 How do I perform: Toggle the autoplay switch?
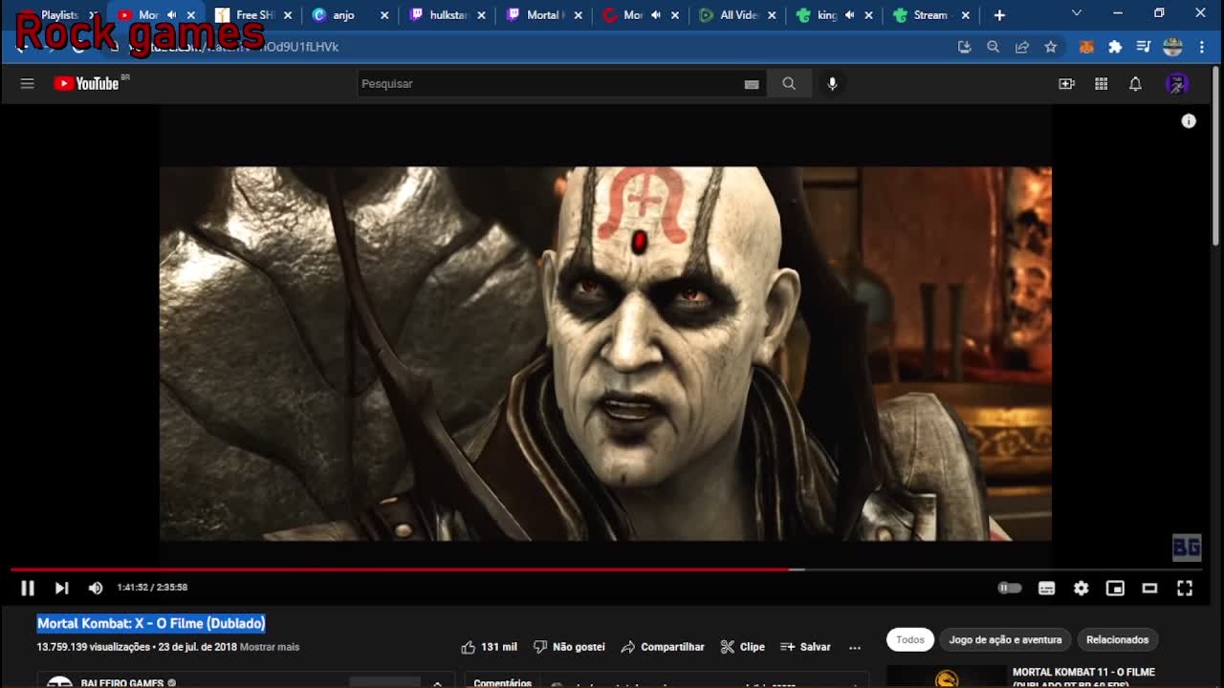[1010, 588]
